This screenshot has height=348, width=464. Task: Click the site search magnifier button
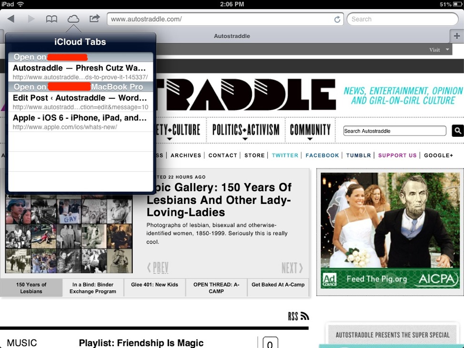tap(457, 131)
